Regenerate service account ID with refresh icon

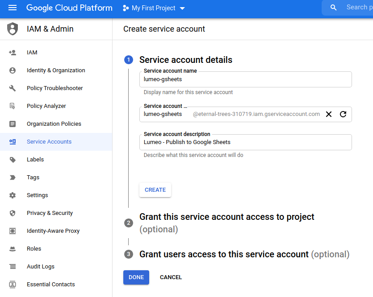[x=343, y=114]
